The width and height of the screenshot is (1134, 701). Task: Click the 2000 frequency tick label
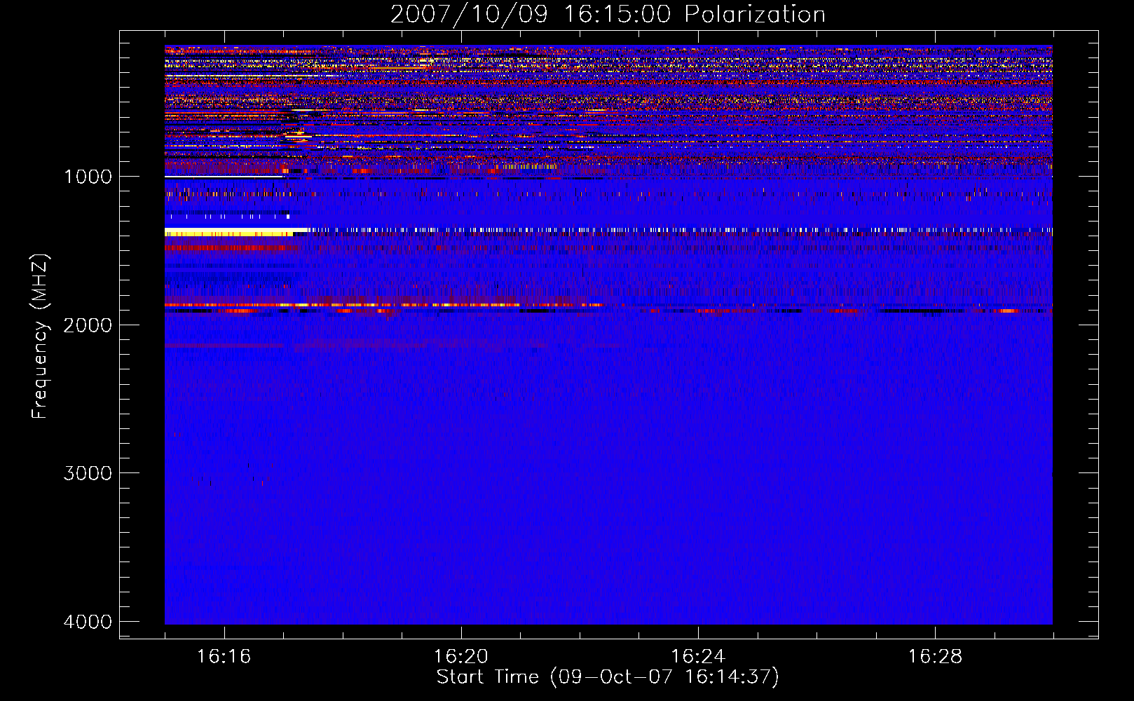click(88, 325)
